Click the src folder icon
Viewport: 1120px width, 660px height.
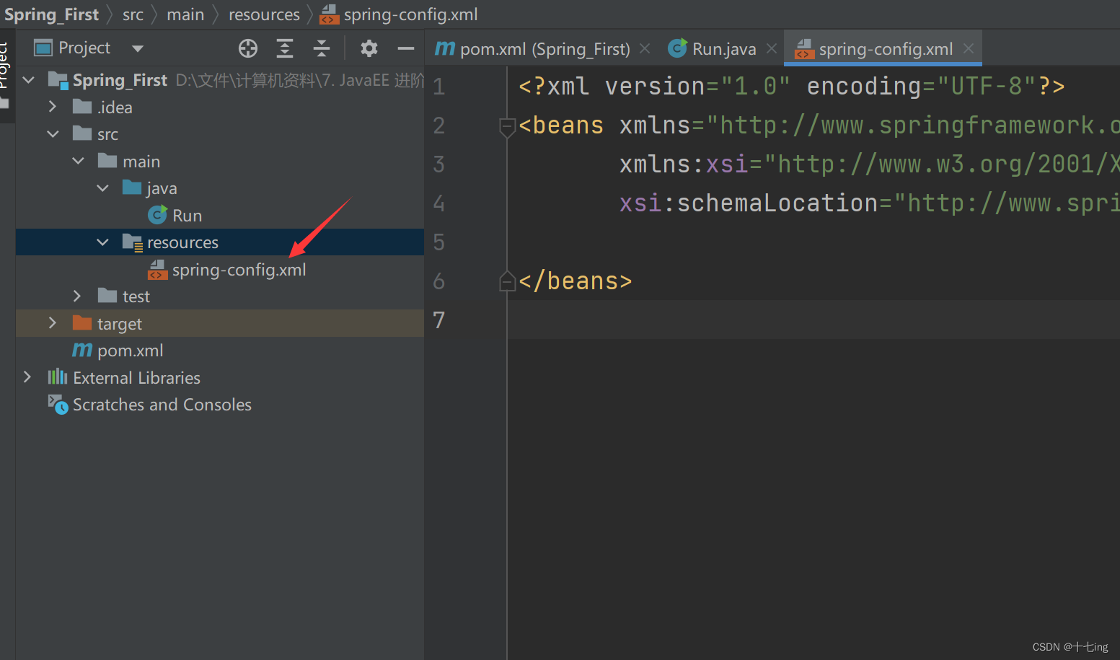point(82,133)
